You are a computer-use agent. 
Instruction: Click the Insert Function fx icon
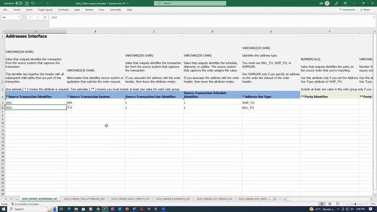pyautogui.click(x=45, y=17)
